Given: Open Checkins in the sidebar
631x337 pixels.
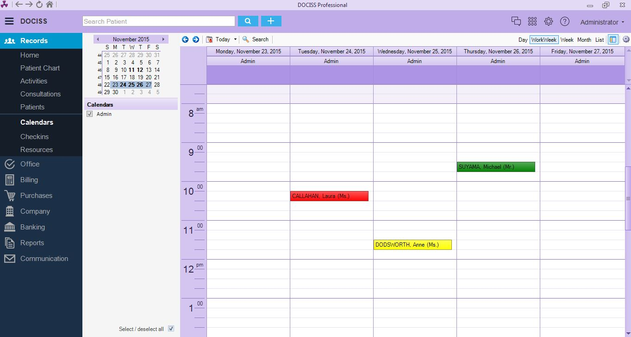Looking at the screenshot, I should [x=34, y=137].
